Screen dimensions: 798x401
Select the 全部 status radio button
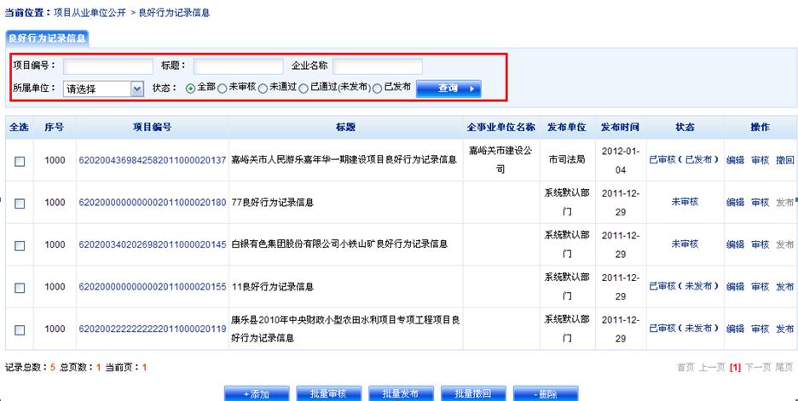point(190,89)
